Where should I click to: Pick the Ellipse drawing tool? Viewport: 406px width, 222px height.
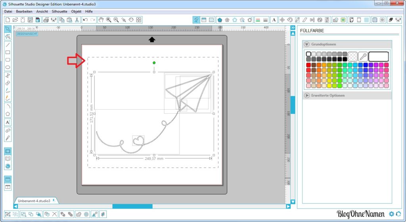tap(8, 67)
